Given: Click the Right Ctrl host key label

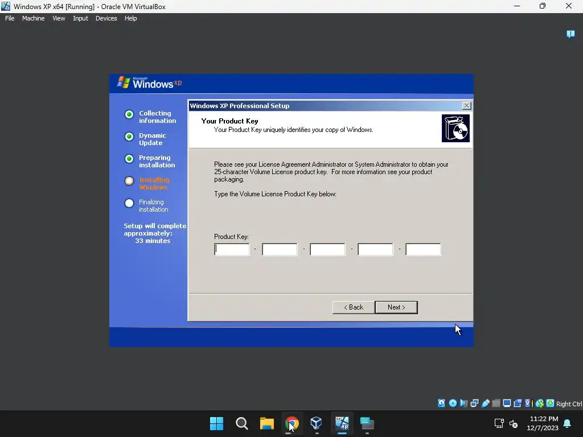Looking at the screenshot, I should pyautogui.click(x=569, y=404).
